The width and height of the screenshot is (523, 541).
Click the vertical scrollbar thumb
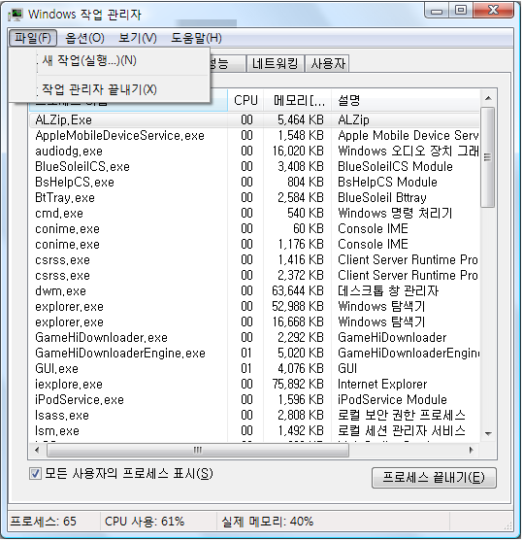487,157
